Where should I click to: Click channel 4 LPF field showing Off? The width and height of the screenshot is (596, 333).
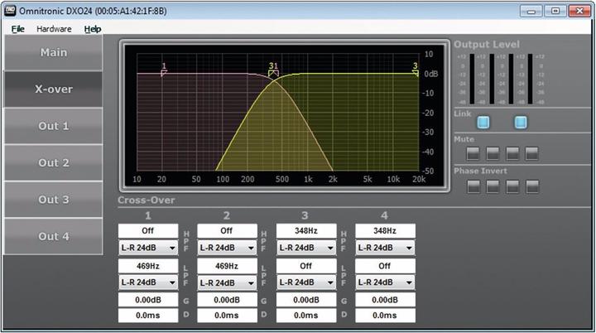pos(385,266)
